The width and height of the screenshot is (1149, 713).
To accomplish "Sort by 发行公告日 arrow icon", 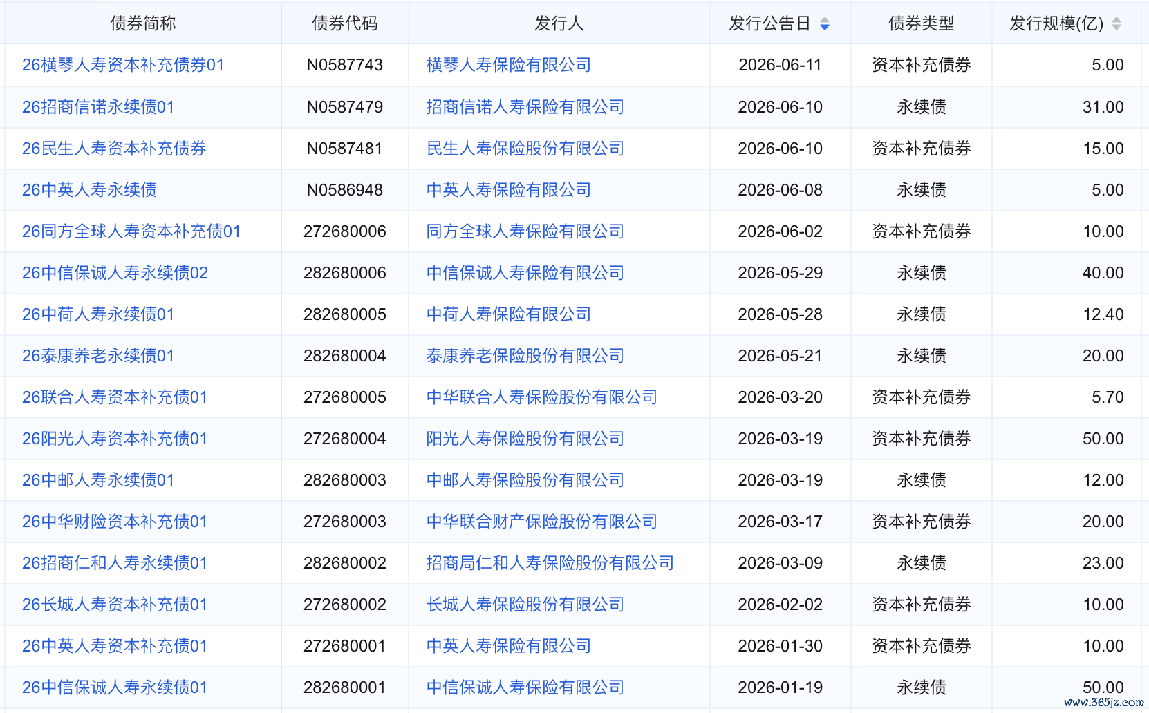I will [x=824, y=24].
